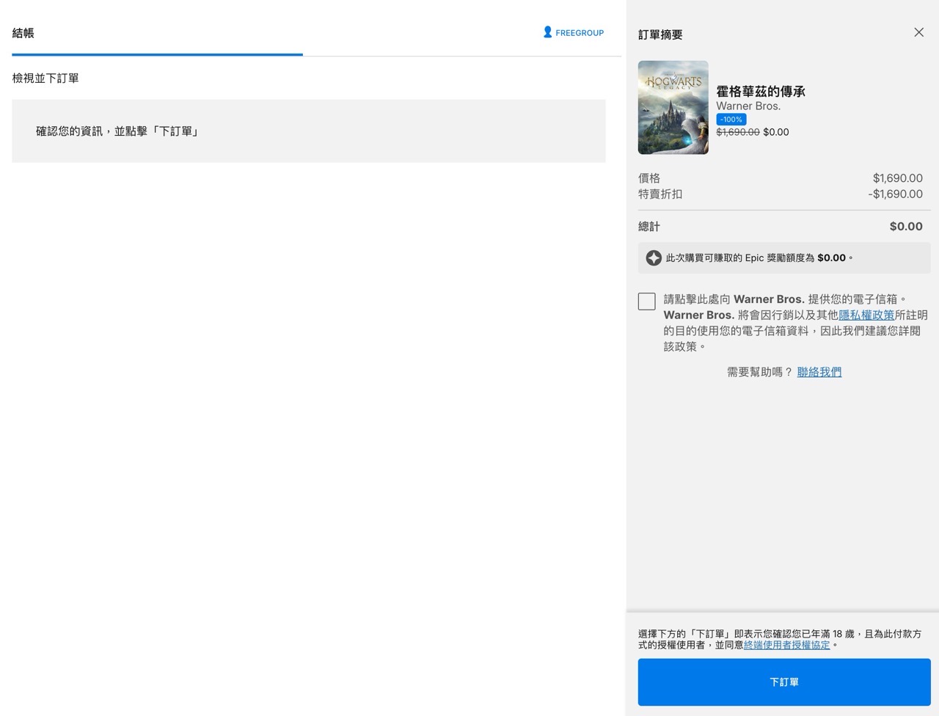Click the circular rewards emblem in the notice

coord(652,257)
